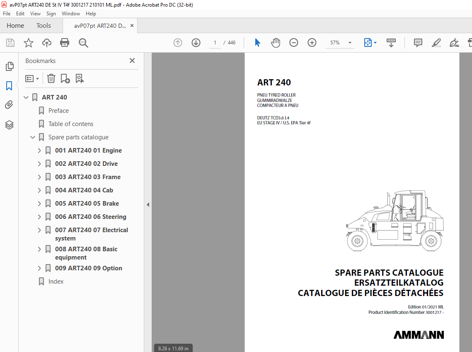Open the Sign document pen tool
Screen dimensions: 472x352
pyautogui.click(x=454, y=43)
